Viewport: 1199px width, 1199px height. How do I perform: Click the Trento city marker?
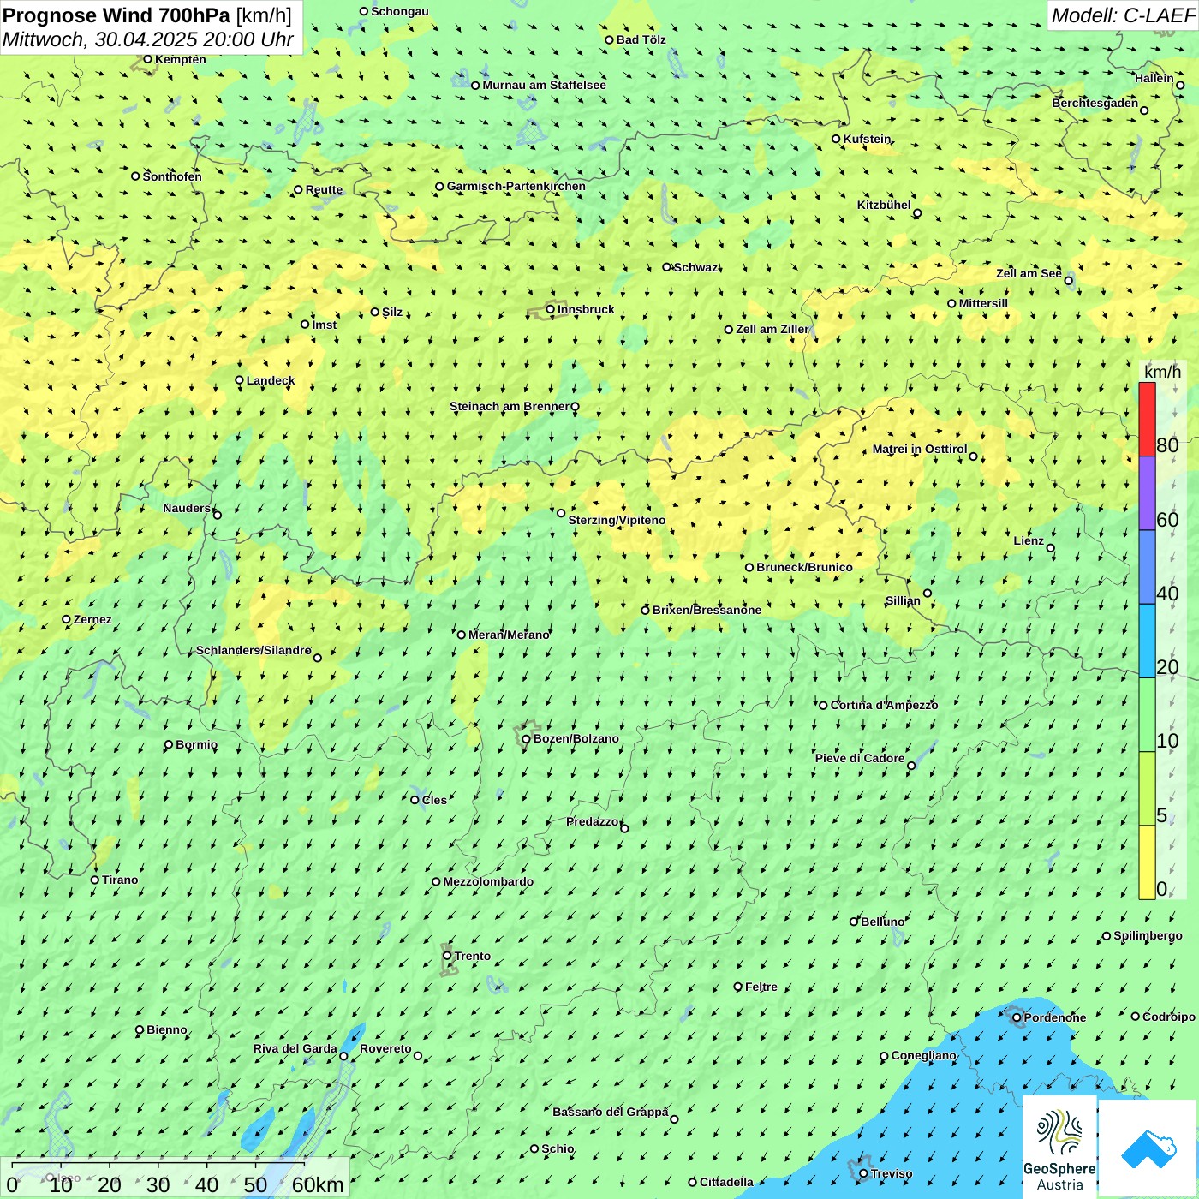(x=447, y=956)
